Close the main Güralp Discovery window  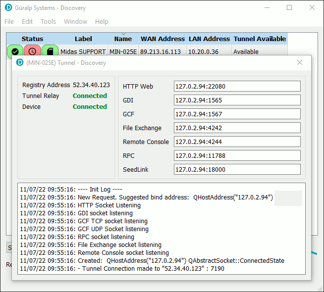coord(312,7)
